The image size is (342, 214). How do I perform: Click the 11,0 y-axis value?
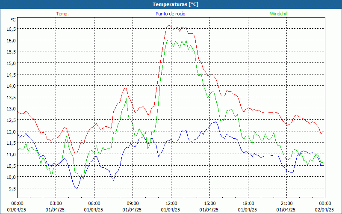coord(11,154)
